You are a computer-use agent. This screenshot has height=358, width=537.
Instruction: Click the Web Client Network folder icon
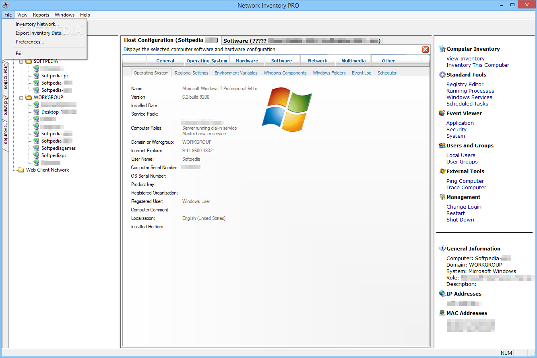(x=21, y=170)
